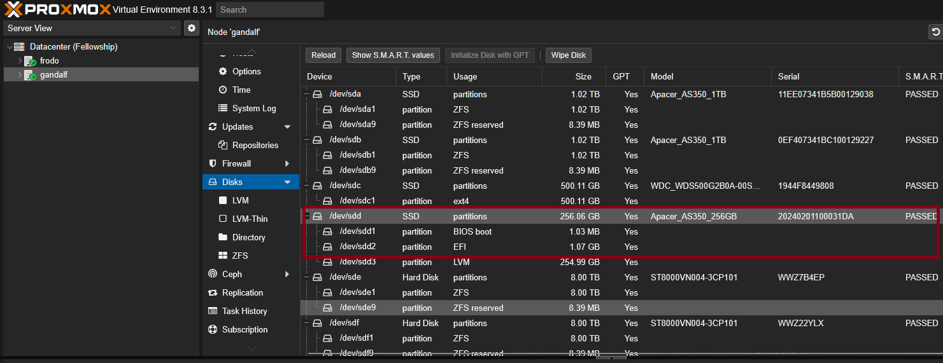Click Initialize Disk with GPT button
The height and width of the screenshot is (363, 943).
(x=490, y=55)
